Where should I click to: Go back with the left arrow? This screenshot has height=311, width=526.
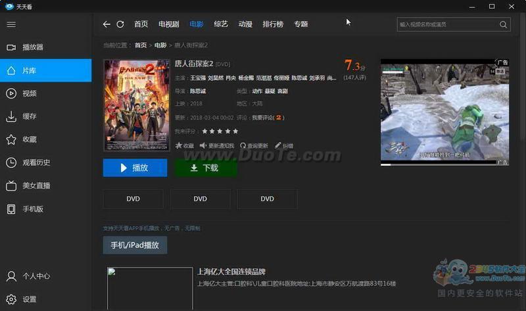point(107,24)
